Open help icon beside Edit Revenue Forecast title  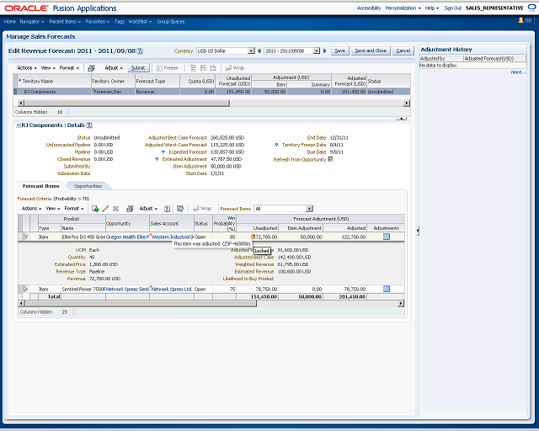(140, 51)
